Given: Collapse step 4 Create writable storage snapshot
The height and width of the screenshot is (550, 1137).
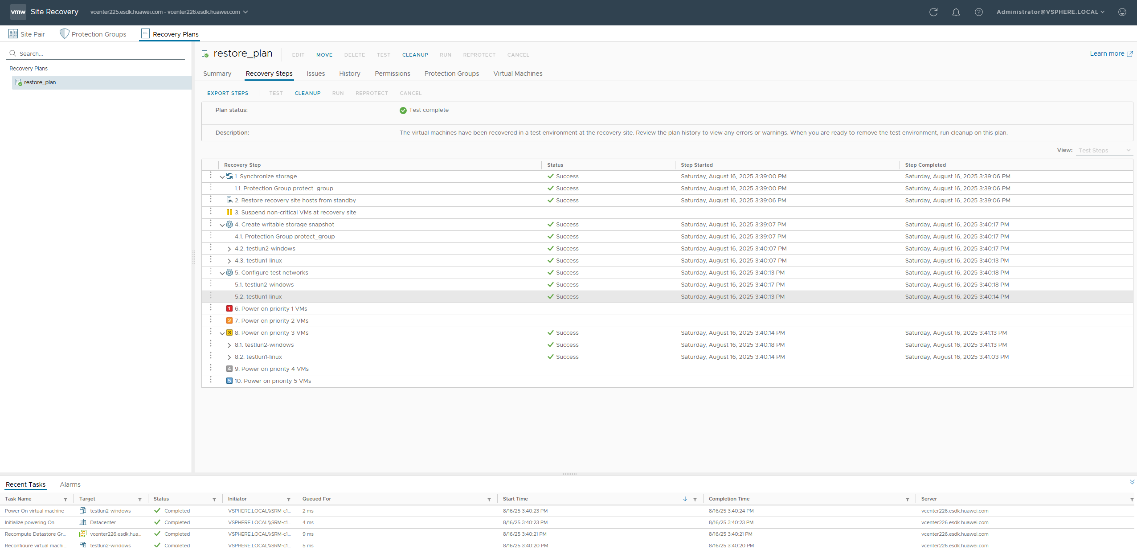Looking at the screenshot, I should click(222, 225).
